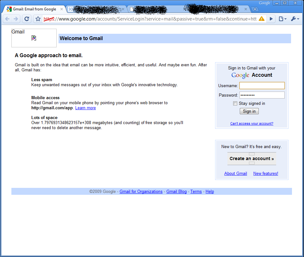Maximize the Chrome window
304x257 pixels.
[x=285, y=3]
